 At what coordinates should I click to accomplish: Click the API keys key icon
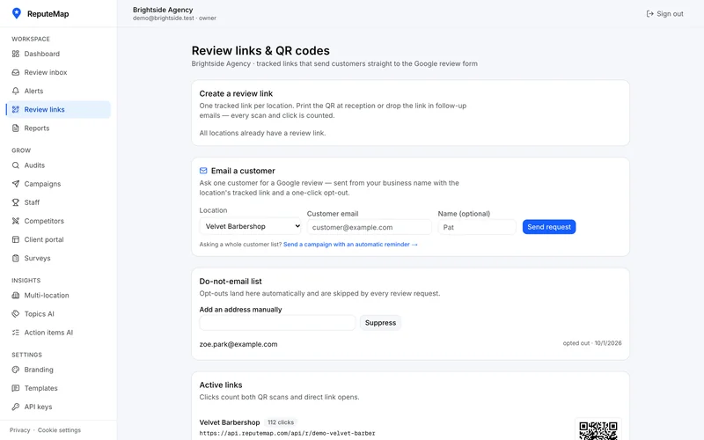pos(16,407)
